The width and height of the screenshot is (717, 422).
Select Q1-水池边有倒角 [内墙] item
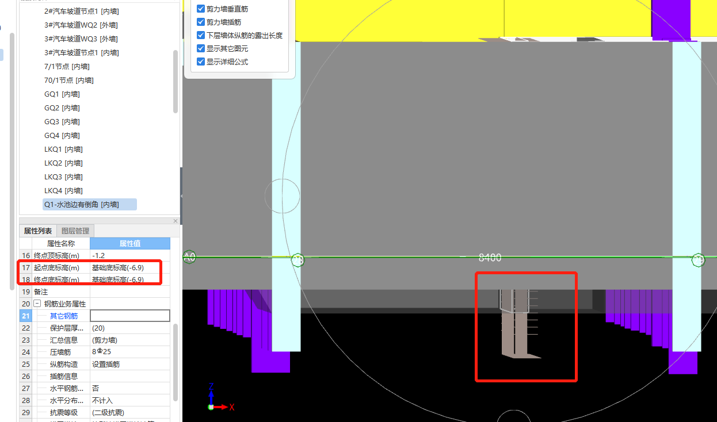pos(90,204)
